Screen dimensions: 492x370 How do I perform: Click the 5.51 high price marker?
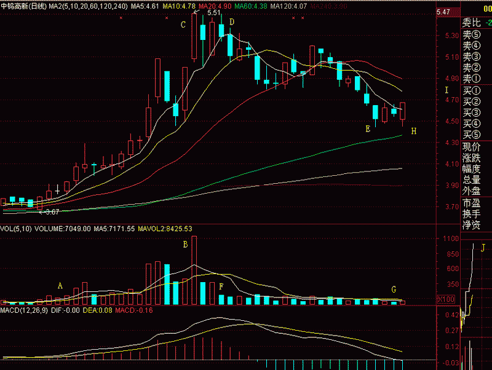click(214, 13)
